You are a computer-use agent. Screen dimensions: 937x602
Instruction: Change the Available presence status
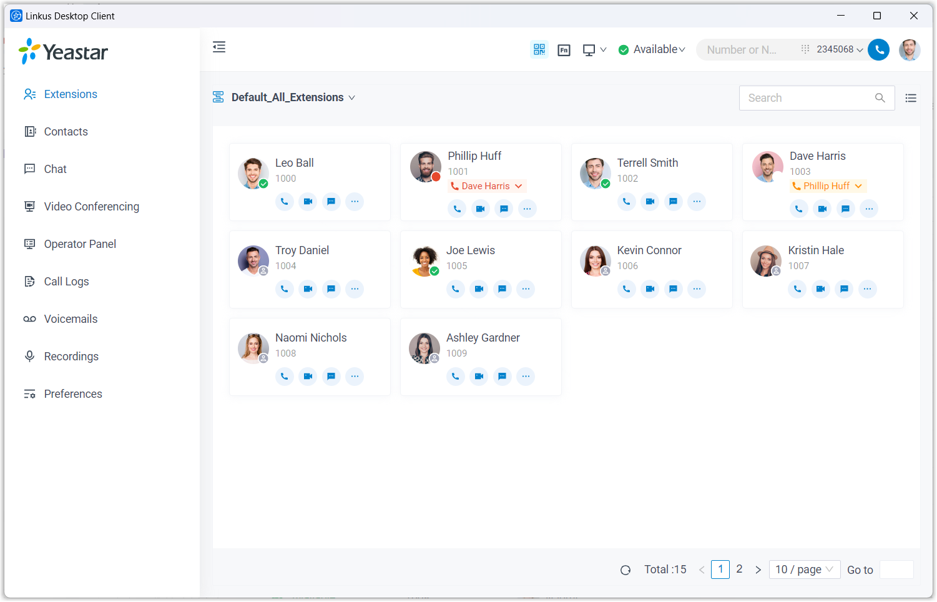pos(652,49)
